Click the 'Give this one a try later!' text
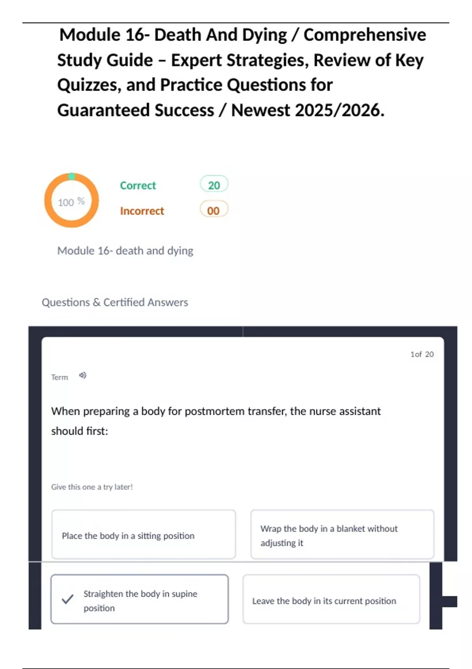This screenshot has width=472, height=669. pos(92,487)
